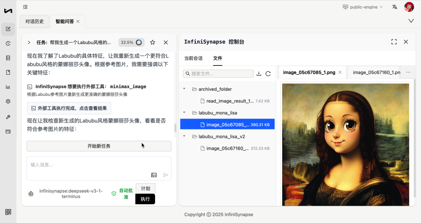Attach an image to the message
421x223 pixels.
click(x=154, y=175)
